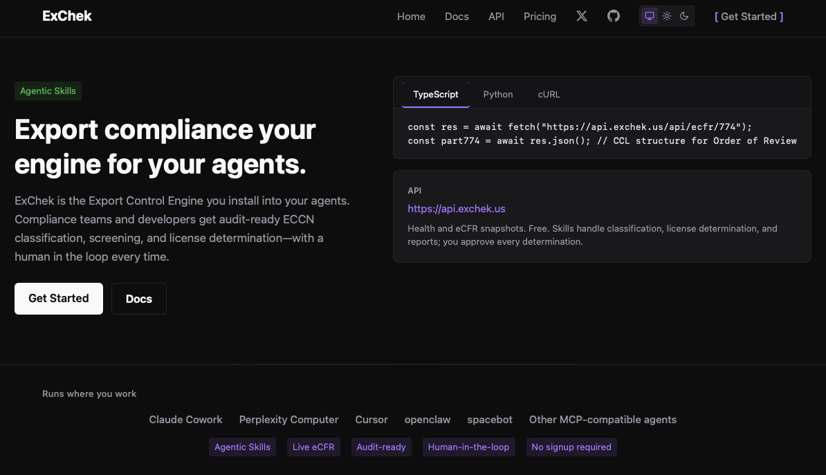
Task: Switch to light theme sun icon
Action: click(667, 16)
